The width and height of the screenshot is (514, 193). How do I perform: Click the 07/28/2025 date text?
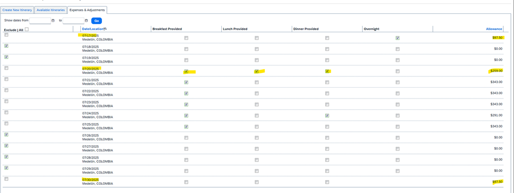coord(91,158)
